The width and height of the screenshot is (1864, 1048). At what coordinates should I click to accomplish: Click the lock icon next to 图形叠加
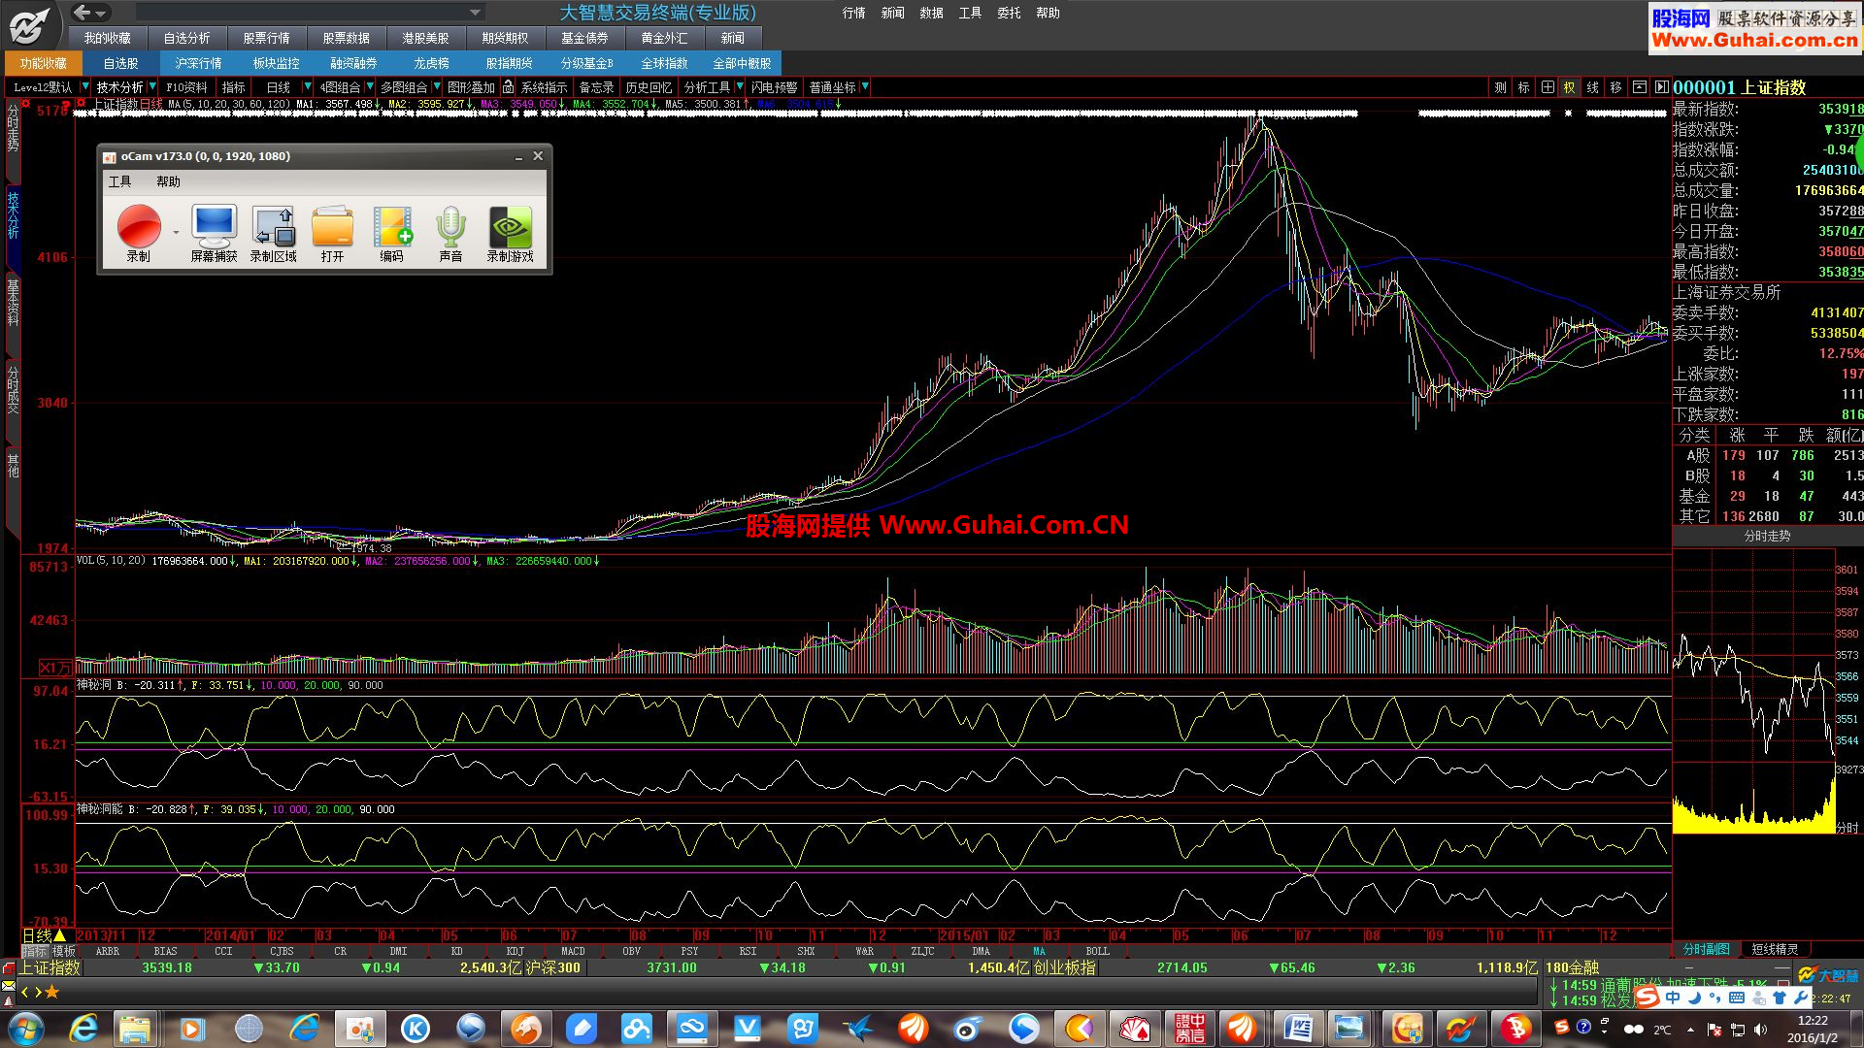click(508, 87)
